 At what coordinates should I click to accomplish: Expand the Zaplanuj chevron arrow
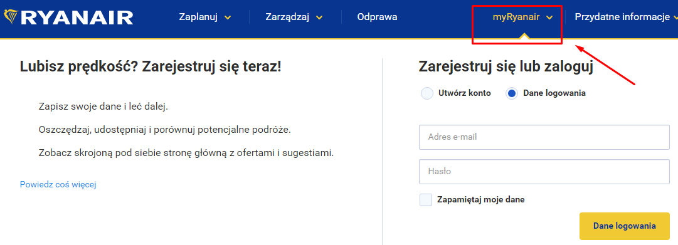[228, 18]
